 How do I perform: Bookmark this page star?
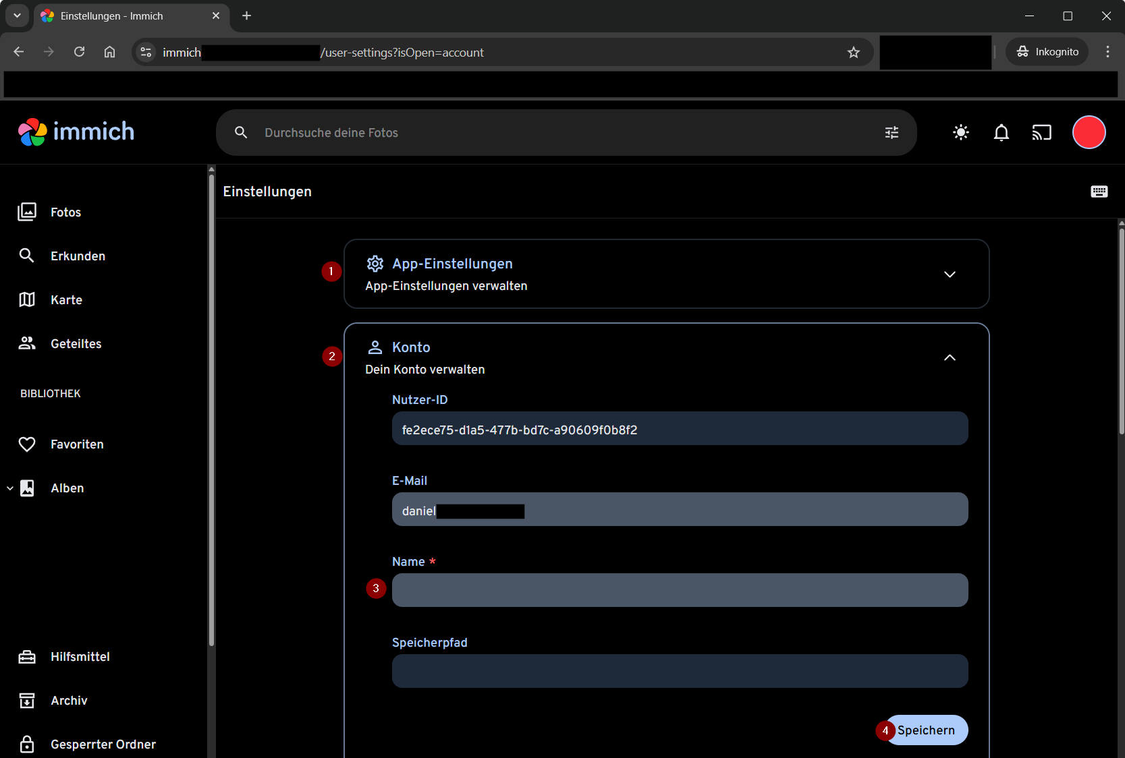(854, 52)
